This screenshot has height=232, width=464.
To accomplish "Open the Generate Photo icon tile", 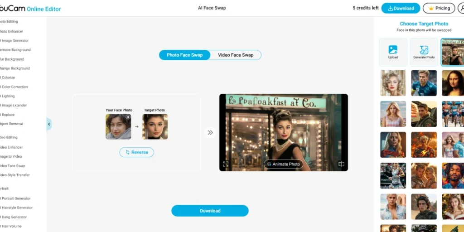I will [424, 52].
